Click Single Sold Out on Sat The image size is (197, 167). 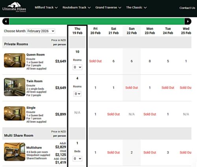pyautogui.click(x=113, y=114)
